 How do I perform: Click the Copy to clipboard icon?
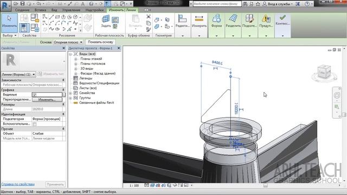[149, 23]
